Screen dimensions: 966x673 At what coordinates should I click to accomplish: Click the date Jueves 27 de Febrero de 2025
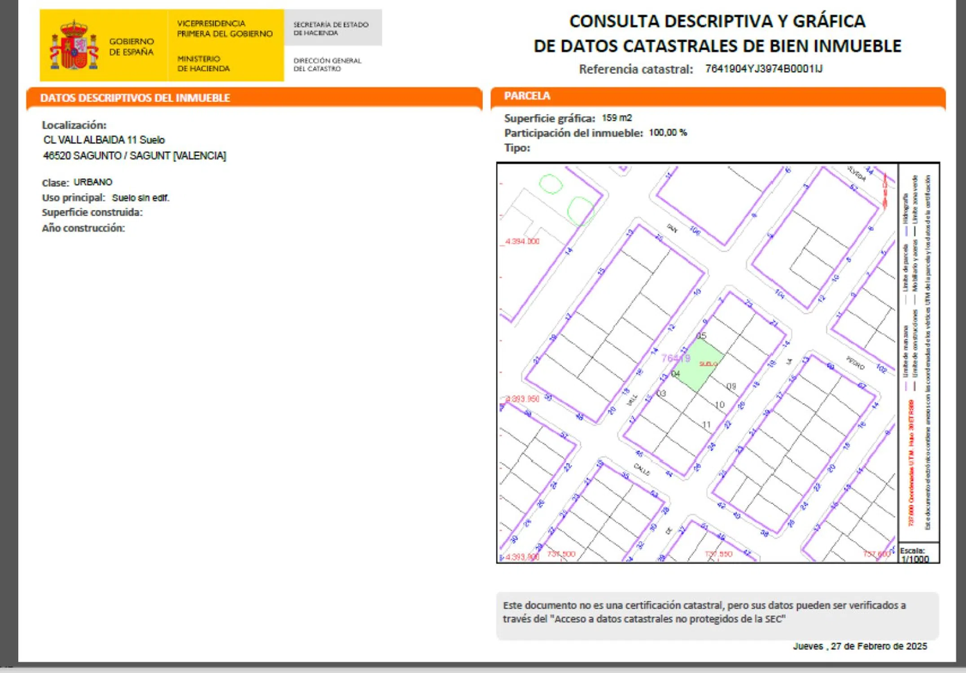pyautogui.click(x=859, y=646)
